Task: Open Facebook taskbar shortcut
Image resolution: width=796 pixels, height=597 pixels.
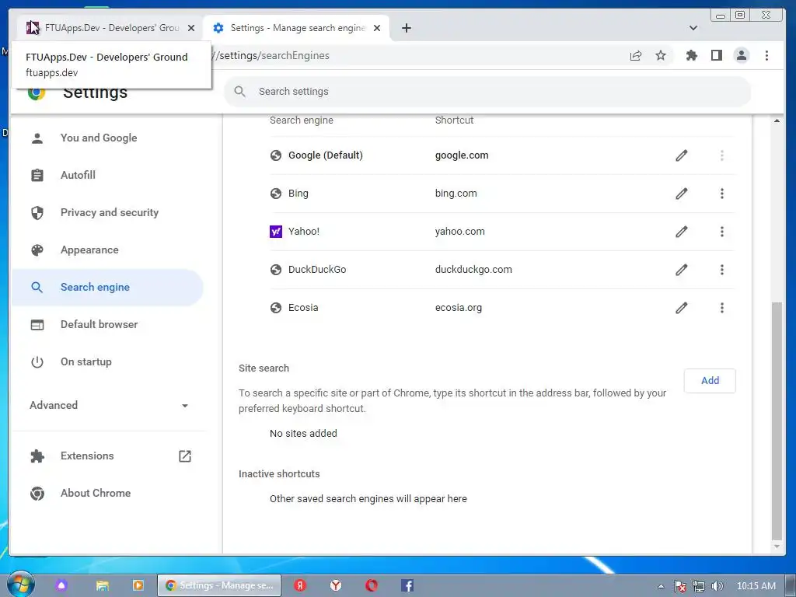Action: pyautogui.click(x=407, y=585)
